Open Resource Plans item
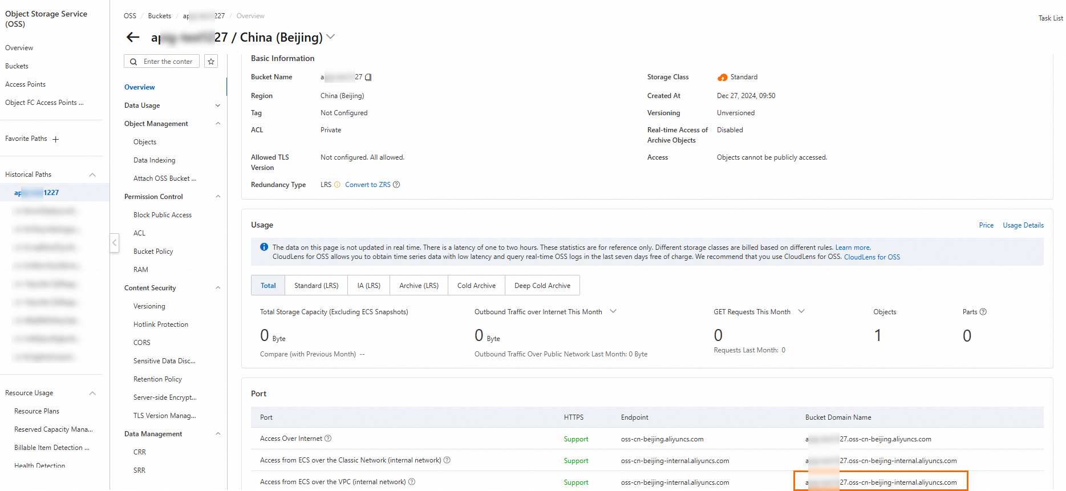 [x=37, y=411]
